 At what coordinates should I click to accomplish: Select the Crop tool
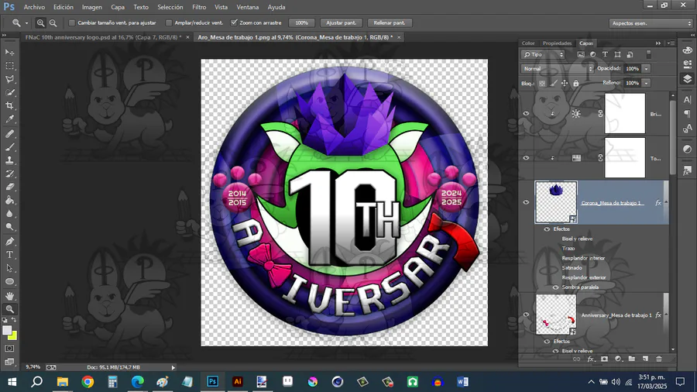[9, 106]
